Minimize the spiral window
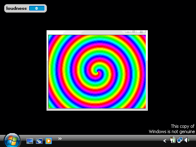Viewport: 196px width, 147px height. pyautogui.click(x=128, y=32)
